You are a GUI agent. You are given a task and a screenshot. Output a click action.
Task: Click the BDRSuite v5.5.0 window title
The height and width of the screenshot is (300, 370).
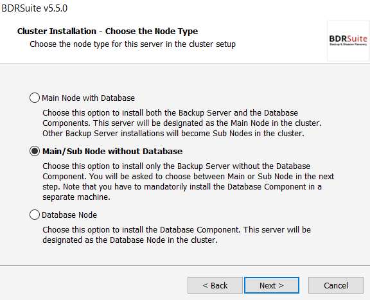35,8
